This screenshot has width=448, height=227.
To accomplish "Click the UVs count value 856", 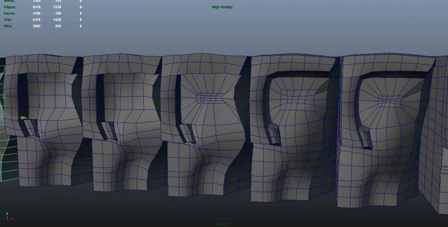I will point(58,26).
